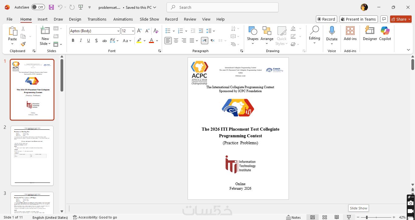This screenshot has height=220, width=415.
Task: Click the Search box in title bar
Action: tap(223, 7)
